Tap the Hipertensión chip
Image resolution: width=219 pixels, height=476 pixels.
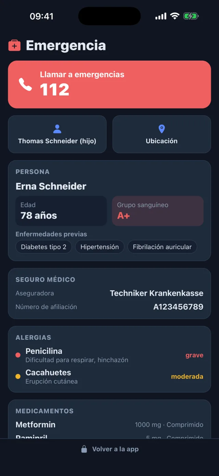[x=100, y=247]
